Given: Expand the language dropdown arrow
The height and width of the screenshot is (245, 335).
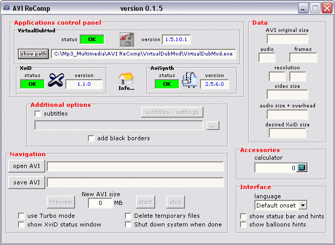Looking at the screenshot, I should pos(303,205).
